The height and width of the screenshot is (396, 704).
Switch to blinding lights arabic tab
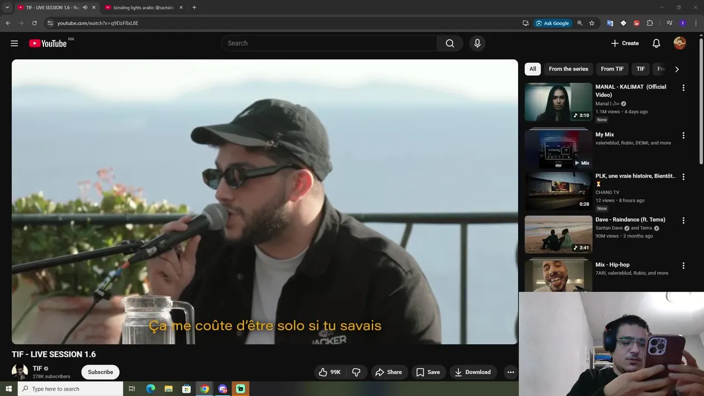pos(143,8)
